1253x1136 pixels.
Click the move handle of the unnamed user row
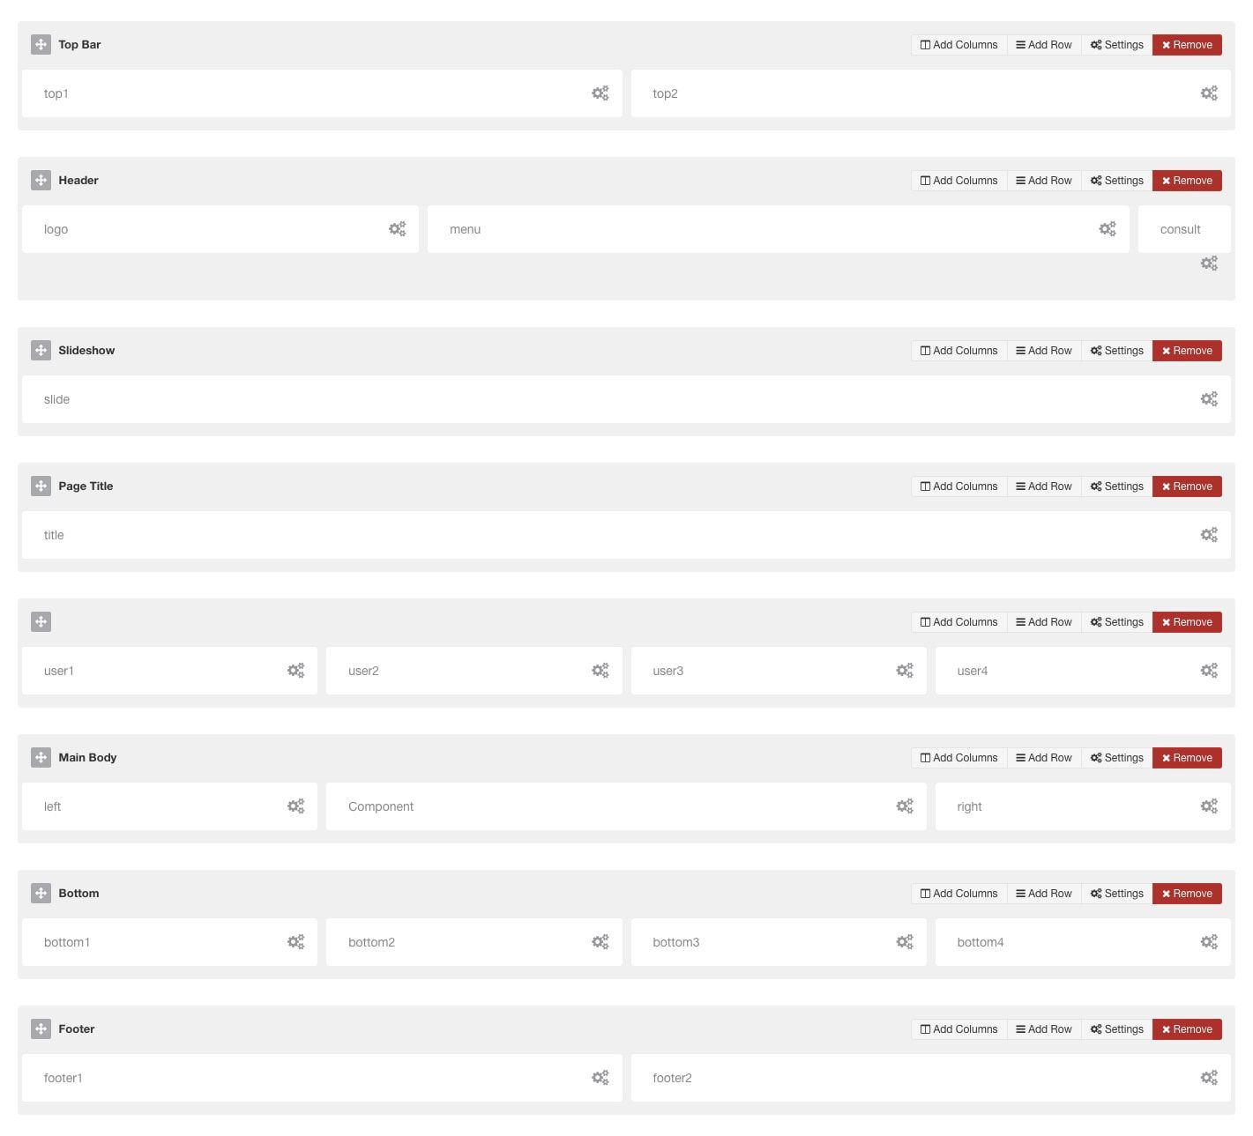[41, 622]
